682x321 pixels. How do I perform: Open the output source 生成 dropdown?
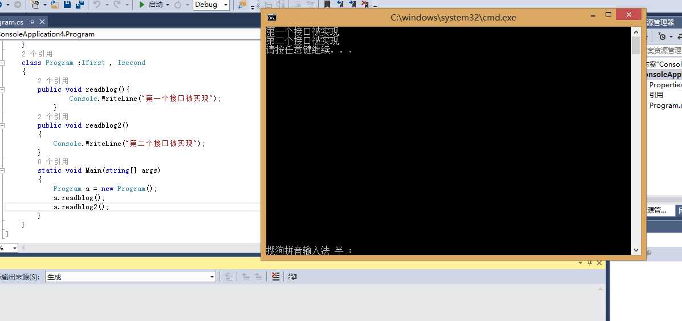click(x=131, y=277)
